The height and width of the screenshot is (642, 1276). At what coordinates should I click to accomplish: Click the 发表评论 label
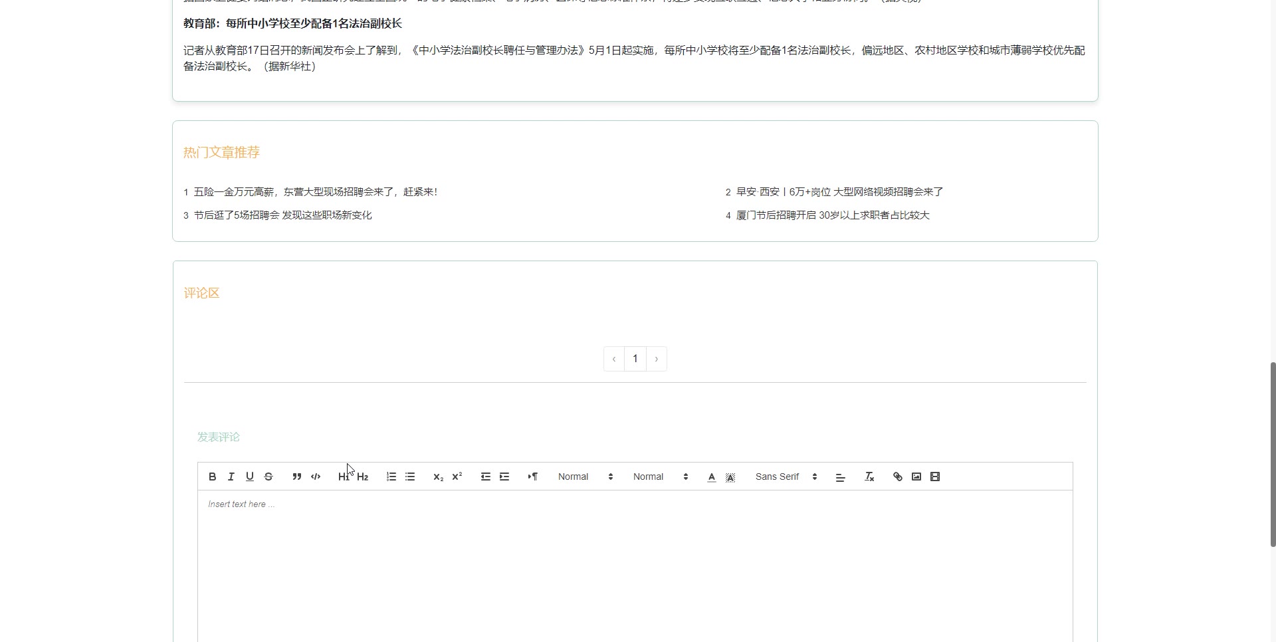(x=218, y=437)
